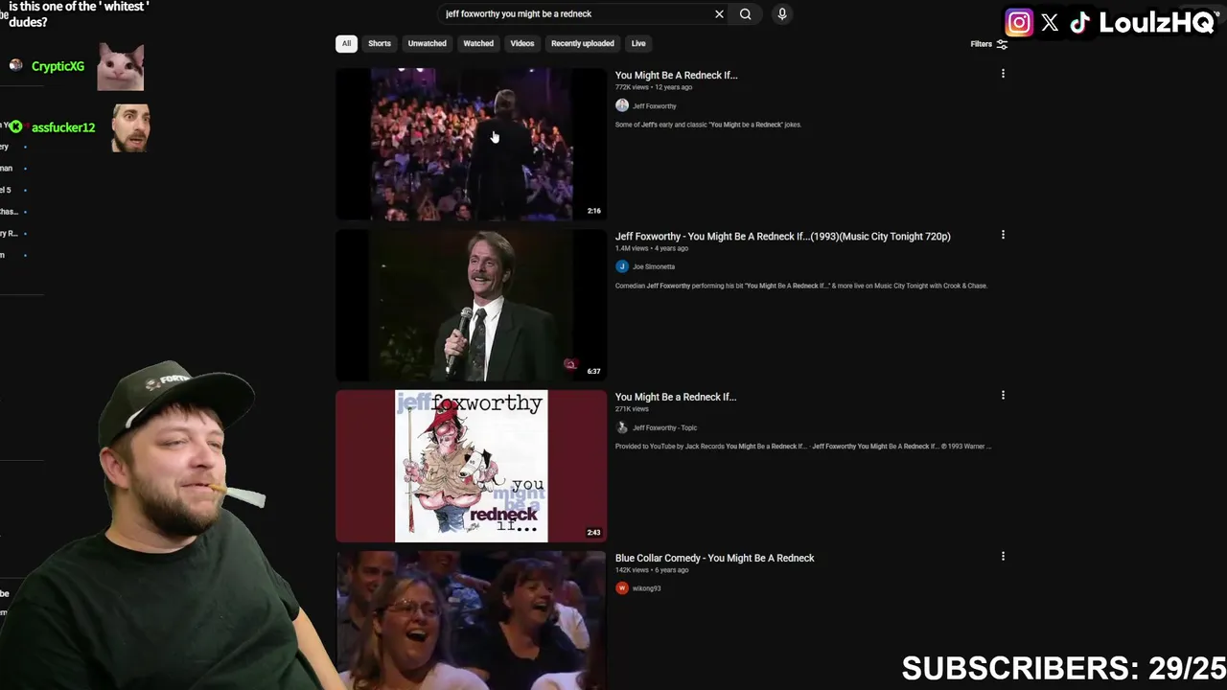Select the Videos filter chip

point(522,43)
